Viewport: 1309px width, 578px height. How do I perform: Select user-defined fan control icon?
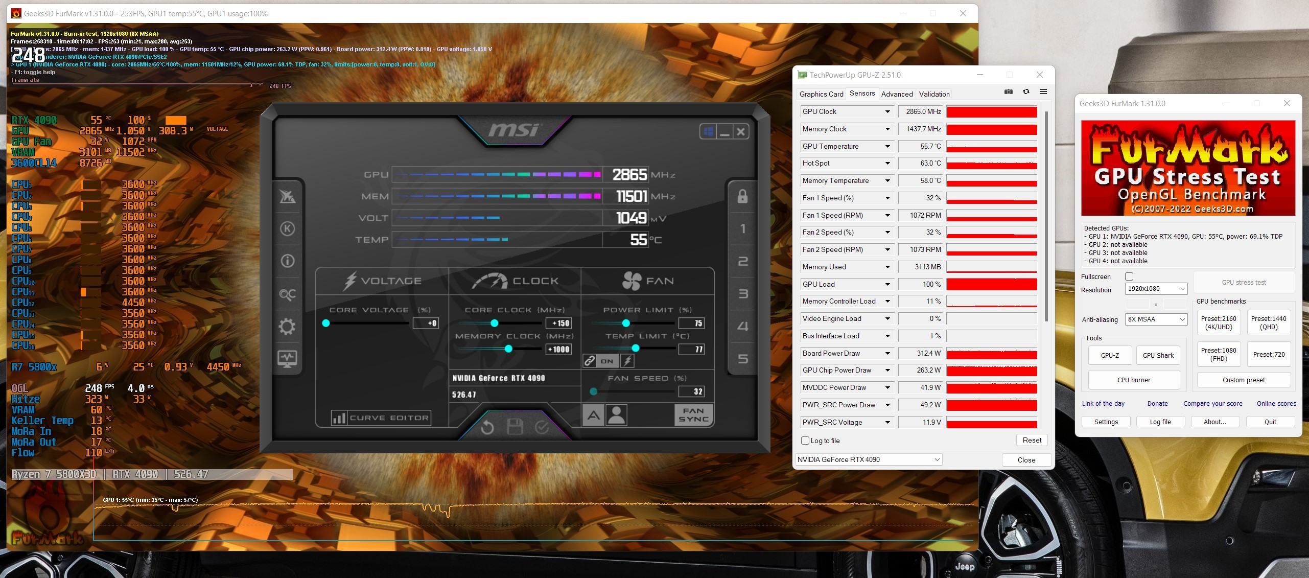[x=617, y=415]
